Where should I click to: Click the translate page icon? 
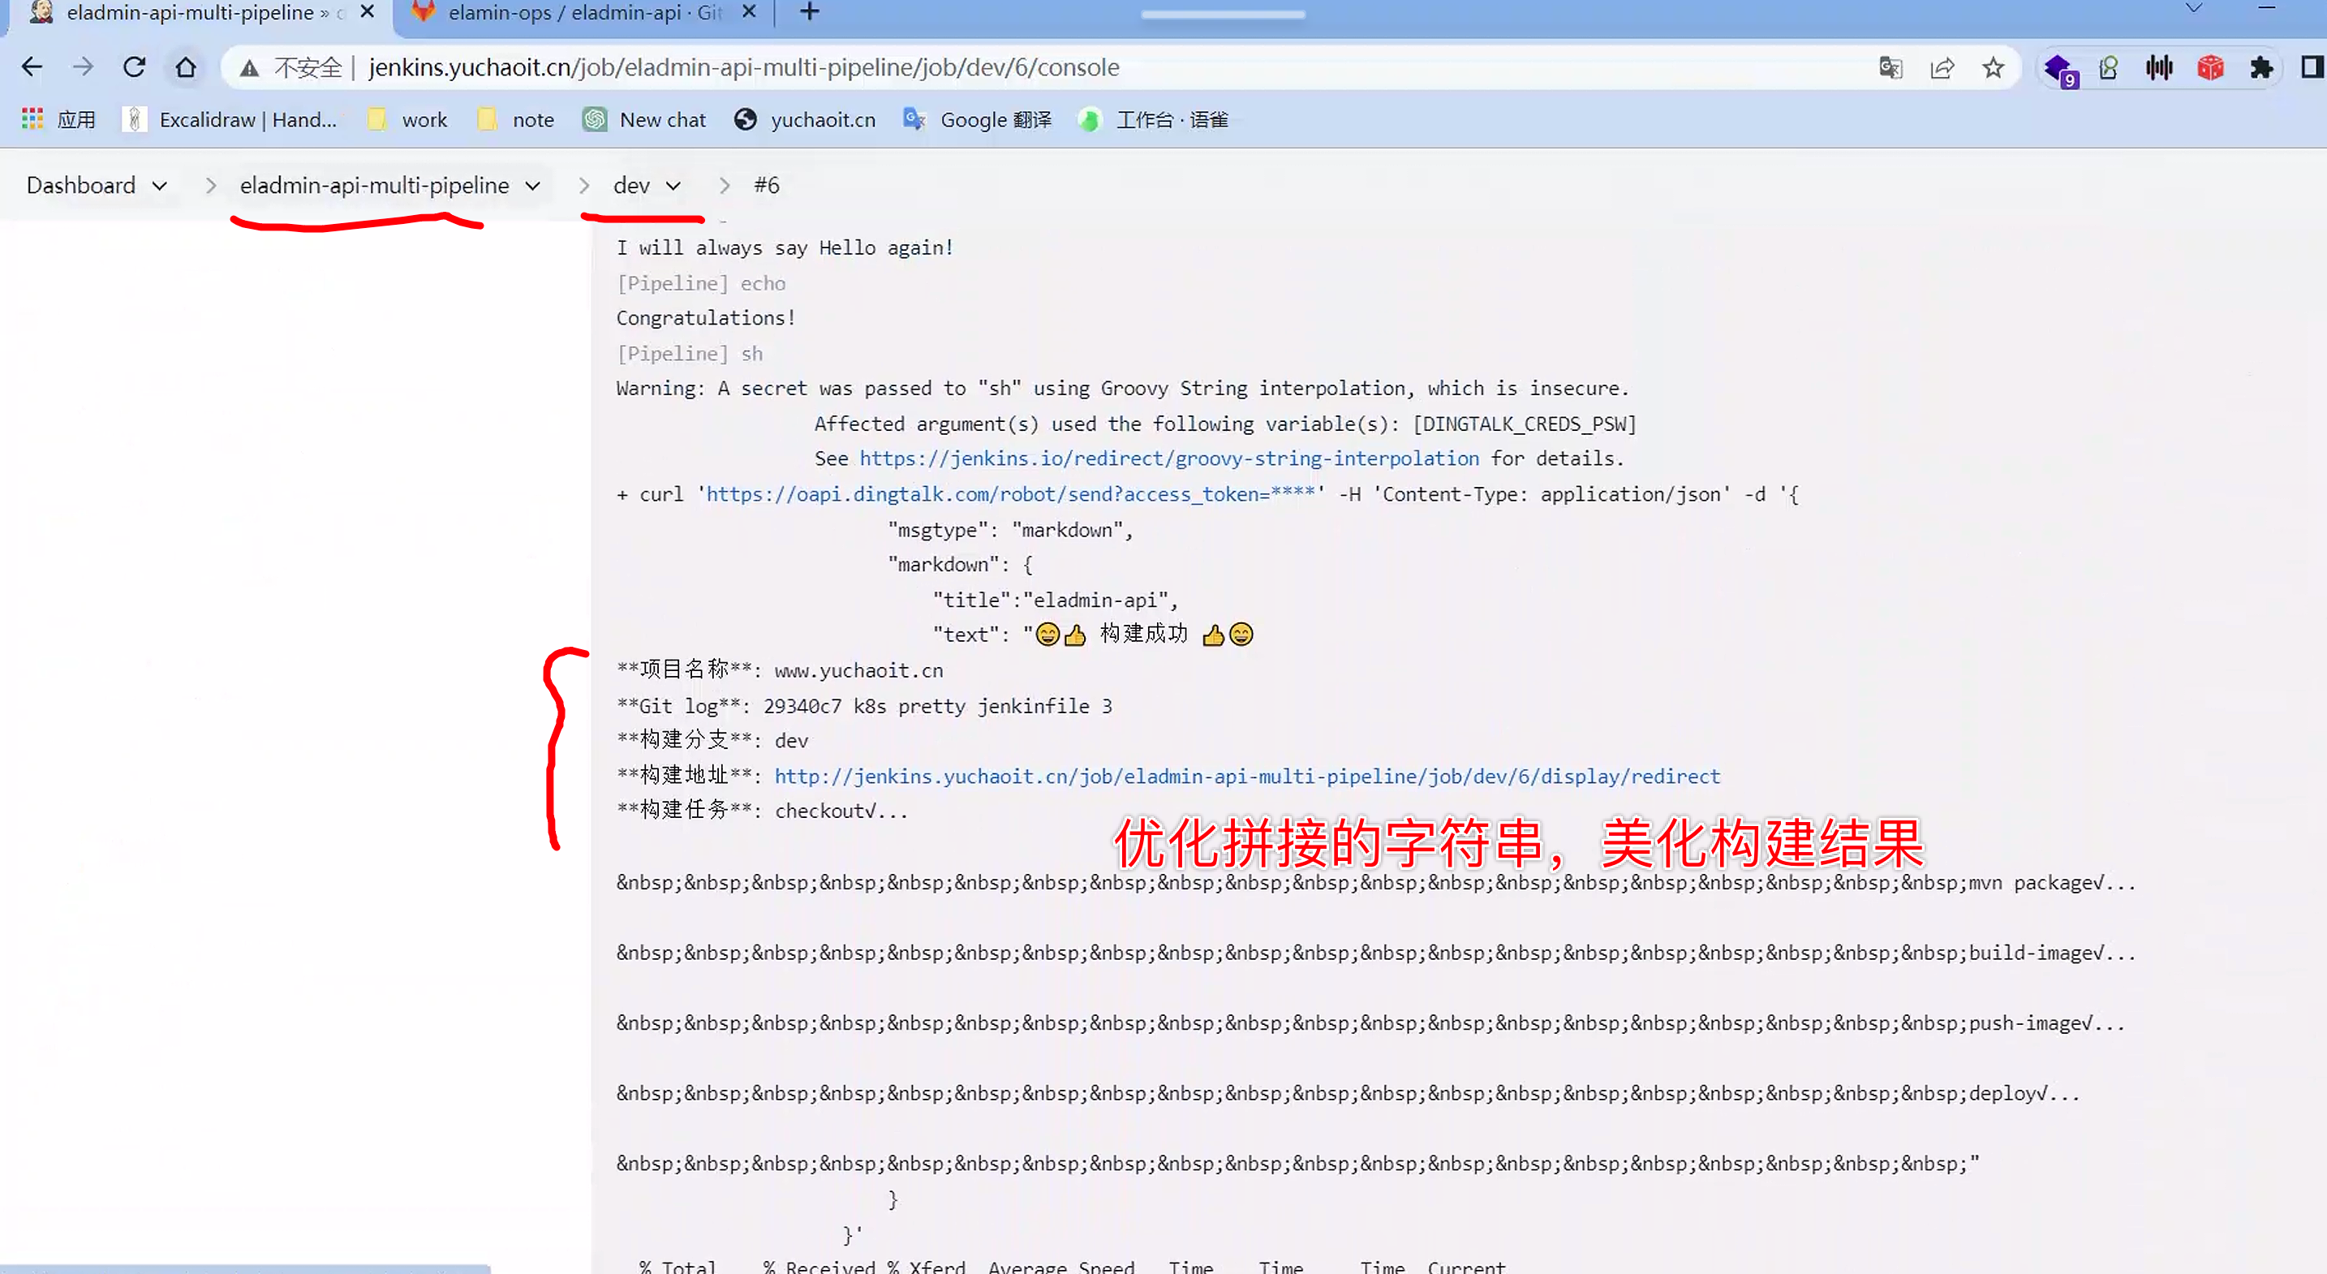click(x=1890, y=67)
